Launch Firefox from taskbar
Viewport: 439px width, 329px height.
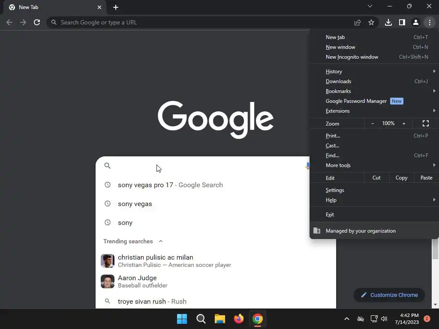tap(239, 319)
